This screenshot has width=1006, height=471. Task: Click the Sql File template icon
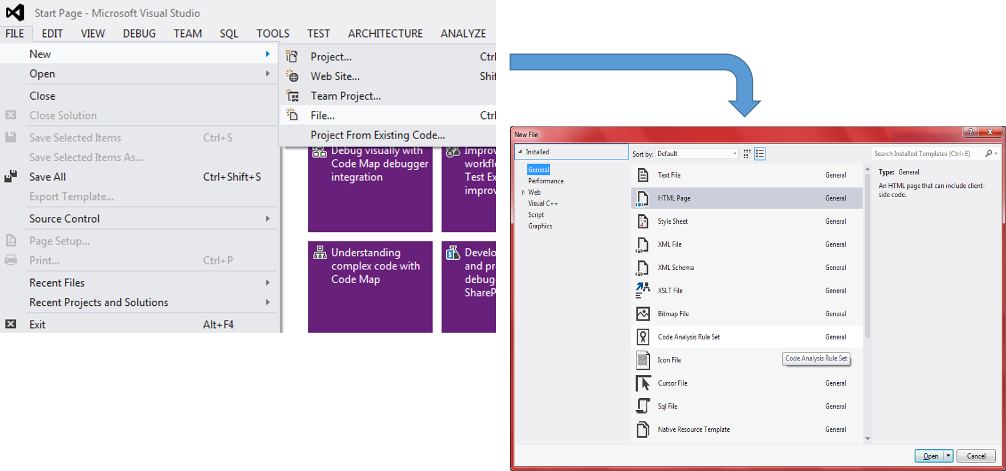(x=643, y=406)
